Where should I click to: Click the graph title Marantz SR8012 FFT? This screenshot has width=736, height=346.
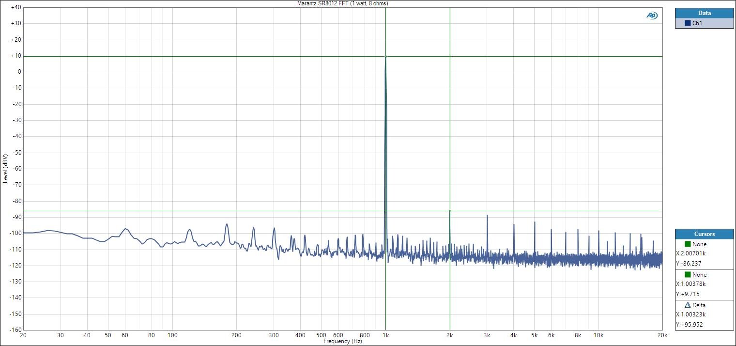click(x=342, y=3)
